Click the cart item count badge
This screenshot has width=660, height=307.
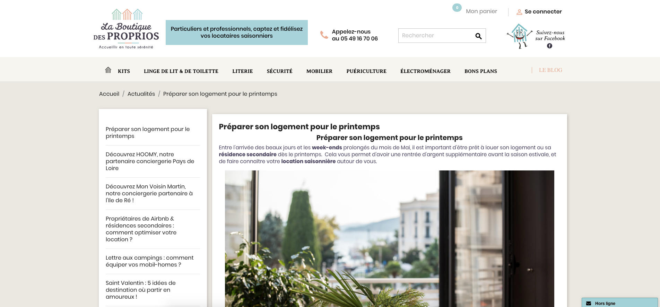coord(457,8)
